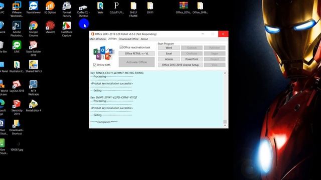Click the Office RETAIL >> VL button
Image resolution: width=321 pixels, height=180 pixels.
136,53
